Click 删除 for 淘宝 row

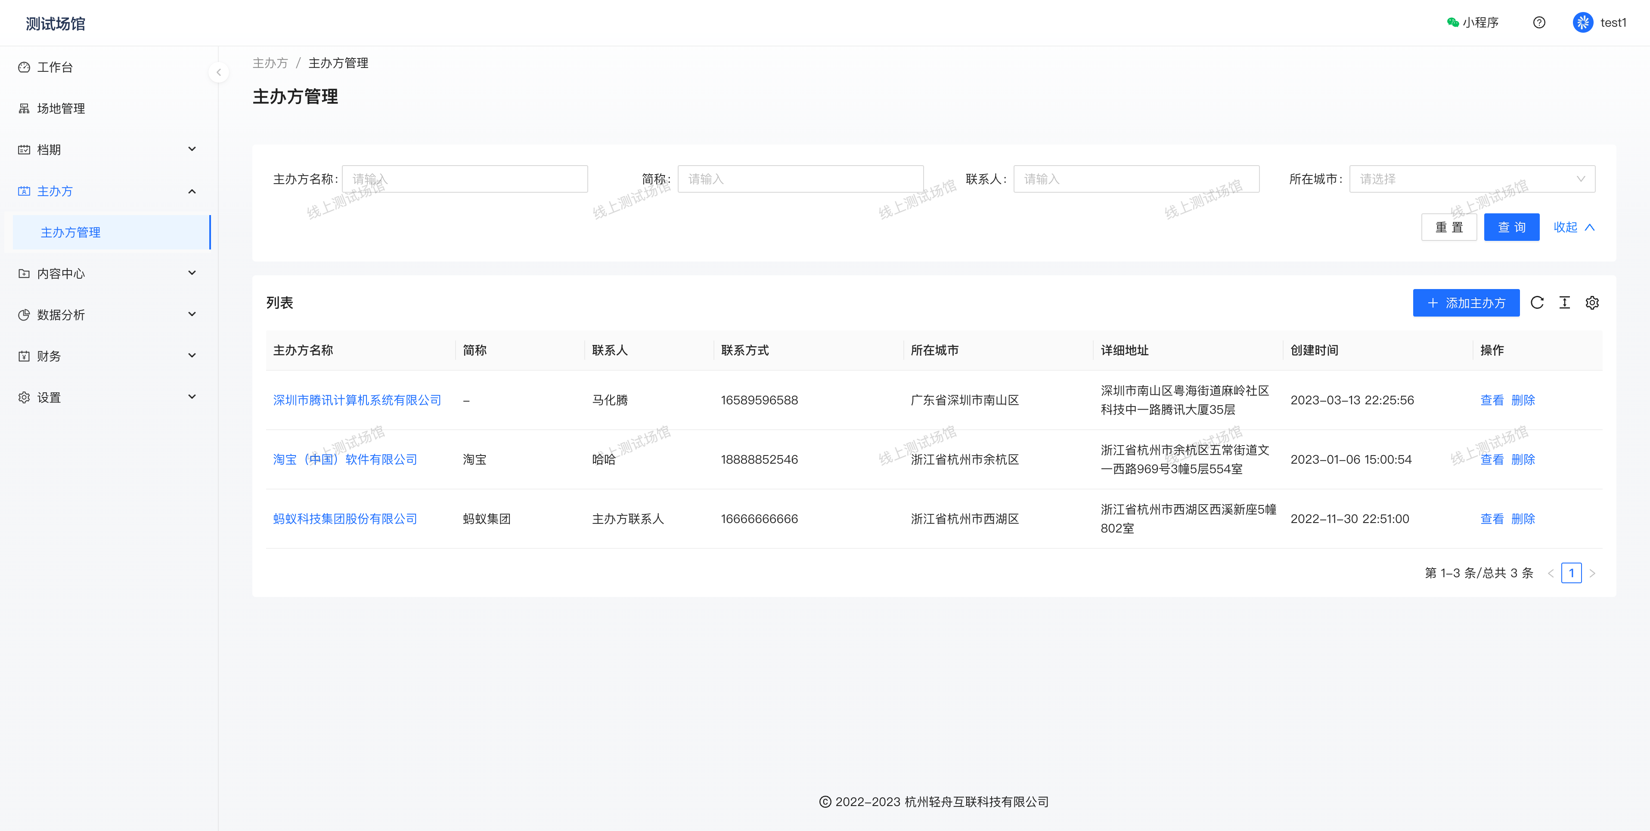[x=1523, y=459]
